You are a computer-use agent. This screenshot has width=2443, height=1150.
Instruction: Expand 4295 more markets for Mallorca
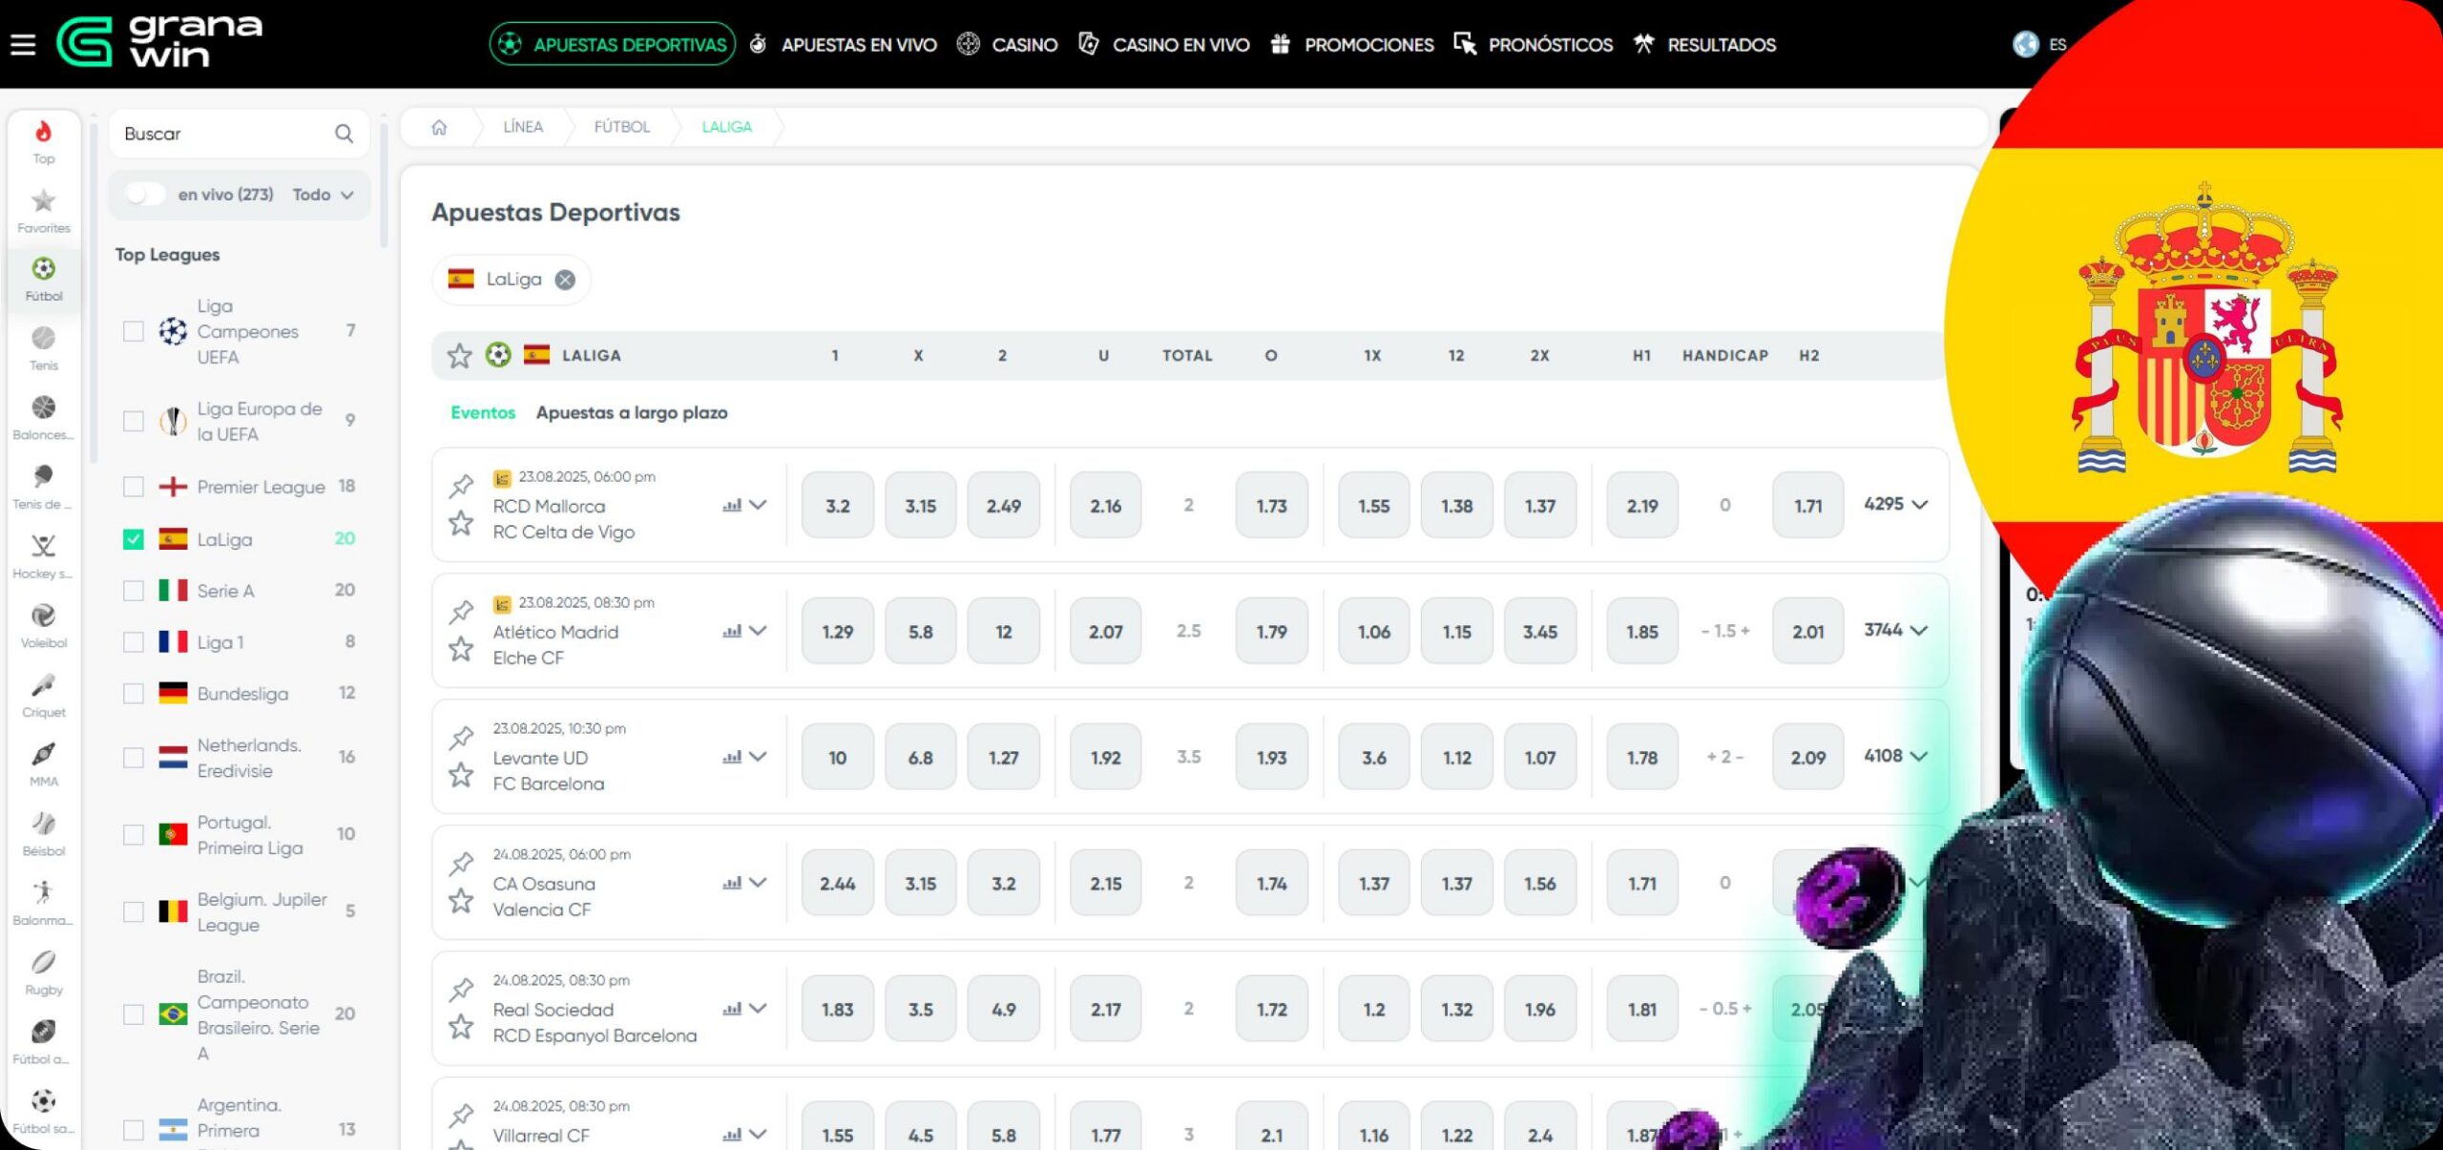(x=1895, y=504)
